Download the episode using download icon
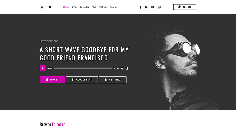The width and height of the screenshot is (236, 131). point(127,68)
